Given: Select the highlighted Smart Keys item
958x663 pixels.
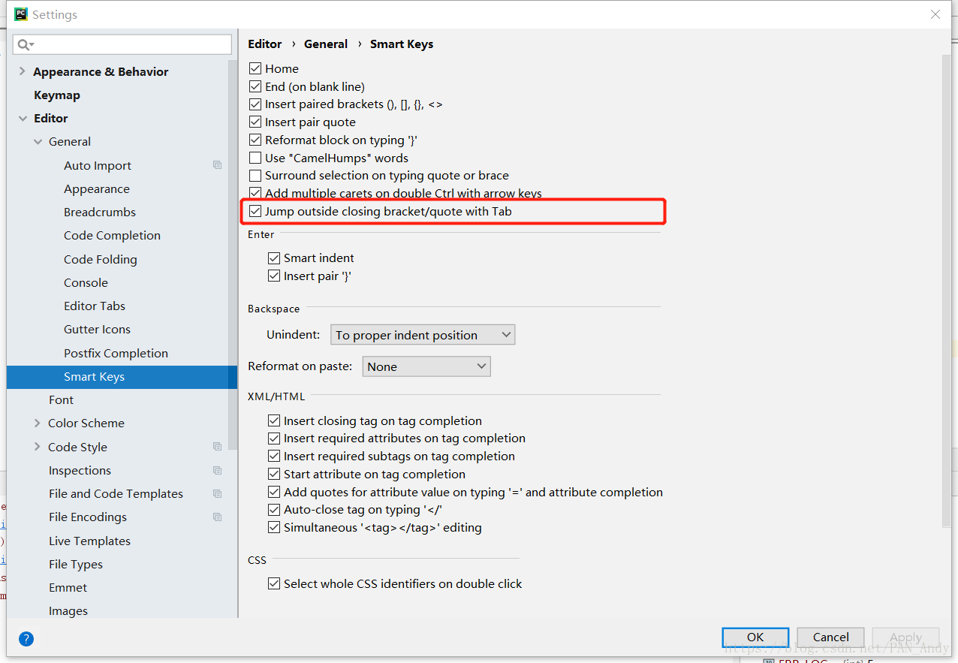Looking at the screenshot, I should tap(122, 377).
